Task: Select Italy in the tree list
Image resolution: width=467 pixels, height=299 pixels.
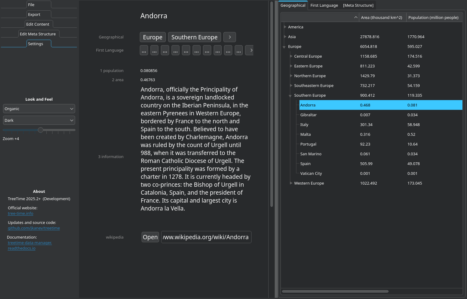Action: coord(304,124)
